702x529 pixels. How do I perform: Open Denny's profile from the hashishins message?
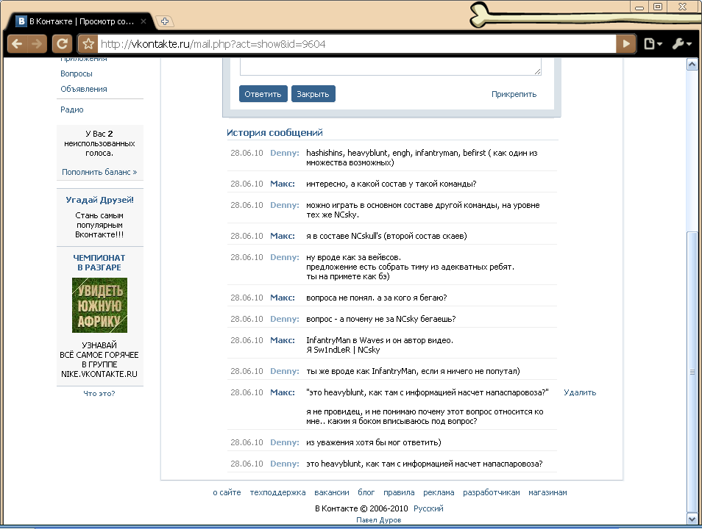coord(284,153)
